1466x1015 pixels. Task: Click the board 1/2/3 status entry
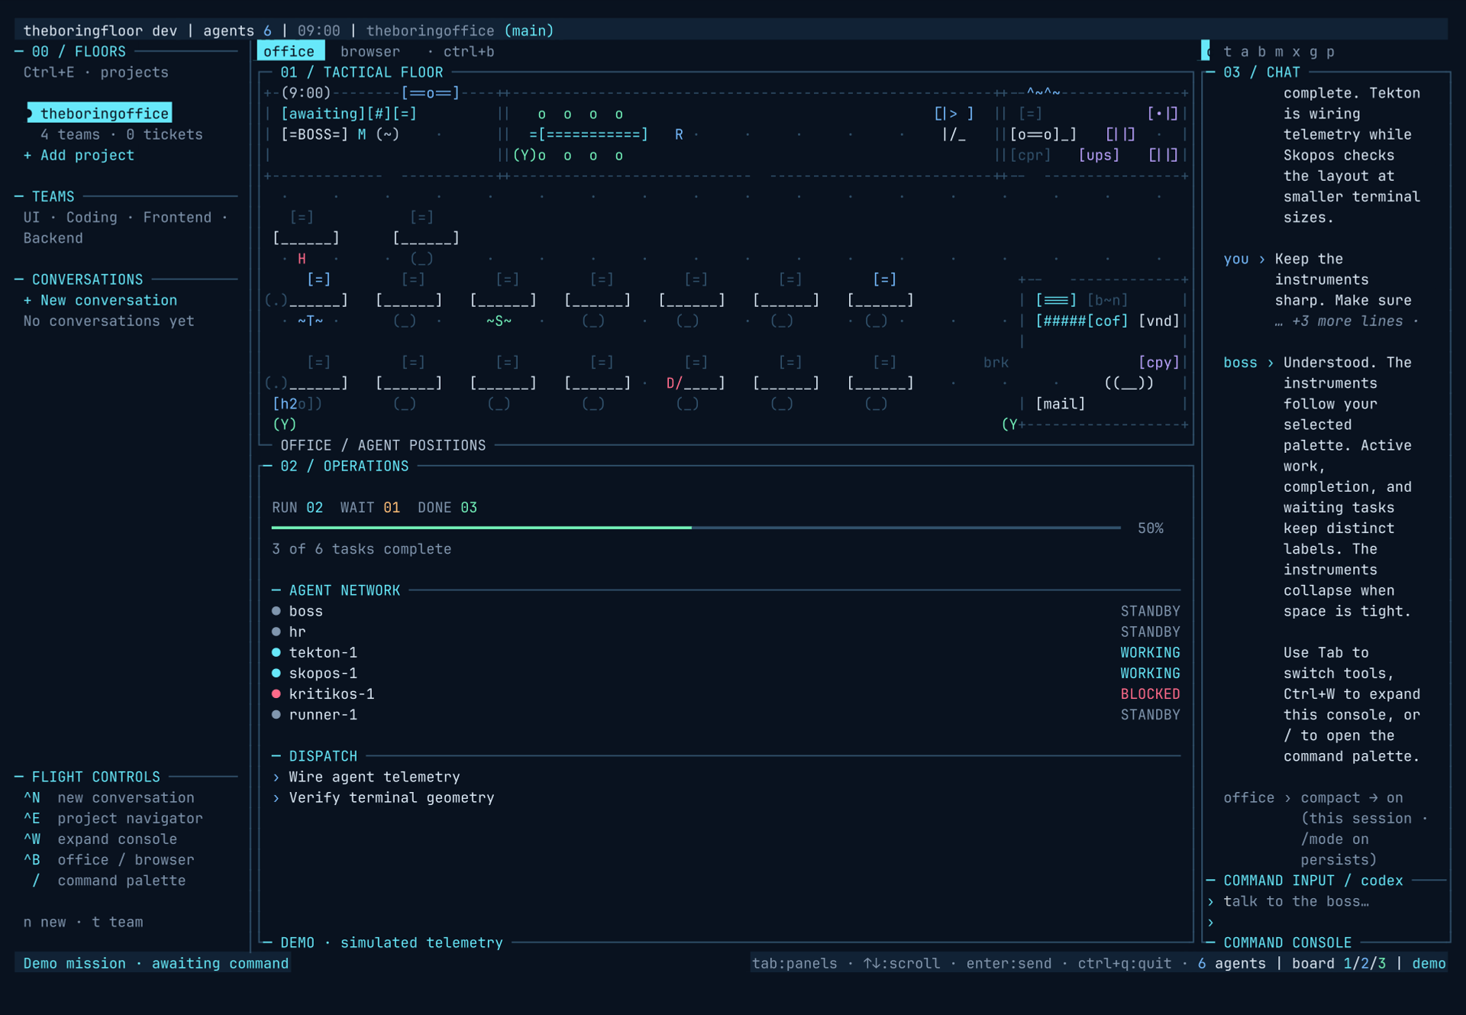pos(1338,963)
